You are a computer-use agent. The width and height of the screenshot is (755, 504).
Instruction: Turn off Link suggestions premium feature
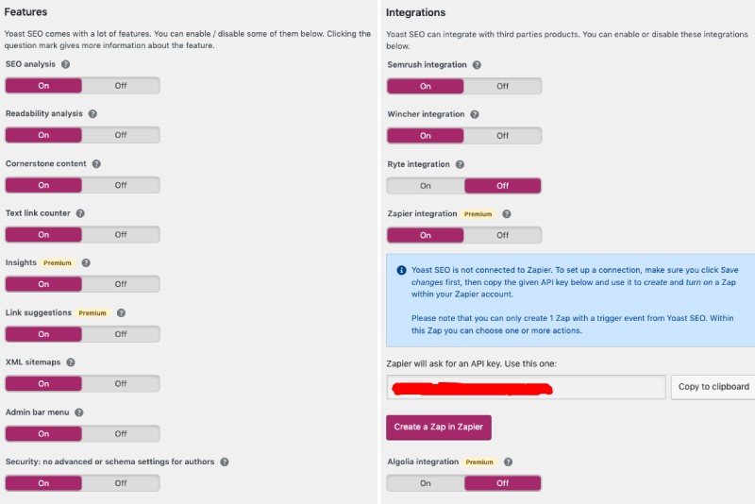tap(121, 334)
